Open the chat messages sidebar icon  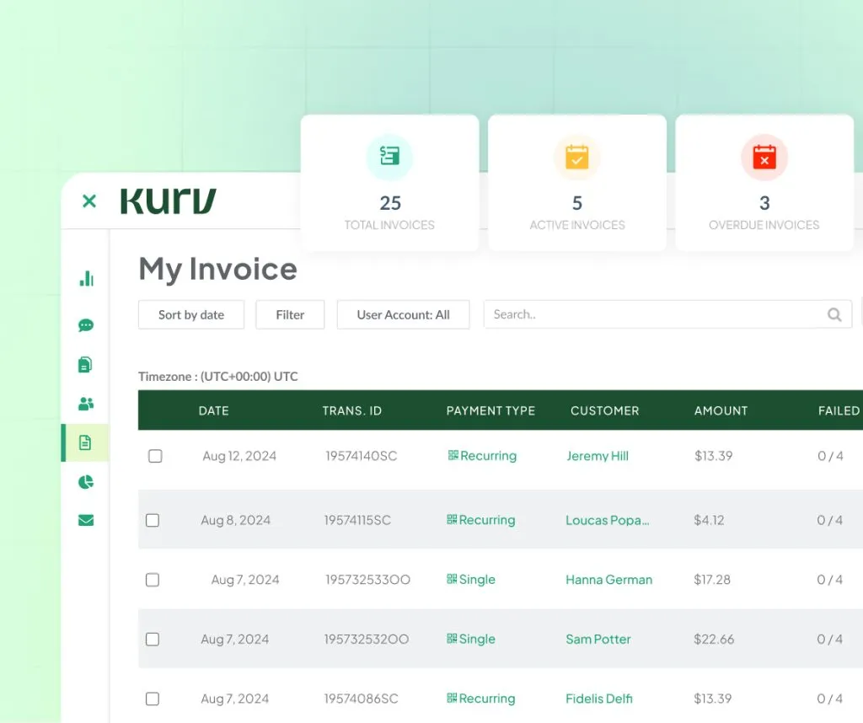point(86,325)
